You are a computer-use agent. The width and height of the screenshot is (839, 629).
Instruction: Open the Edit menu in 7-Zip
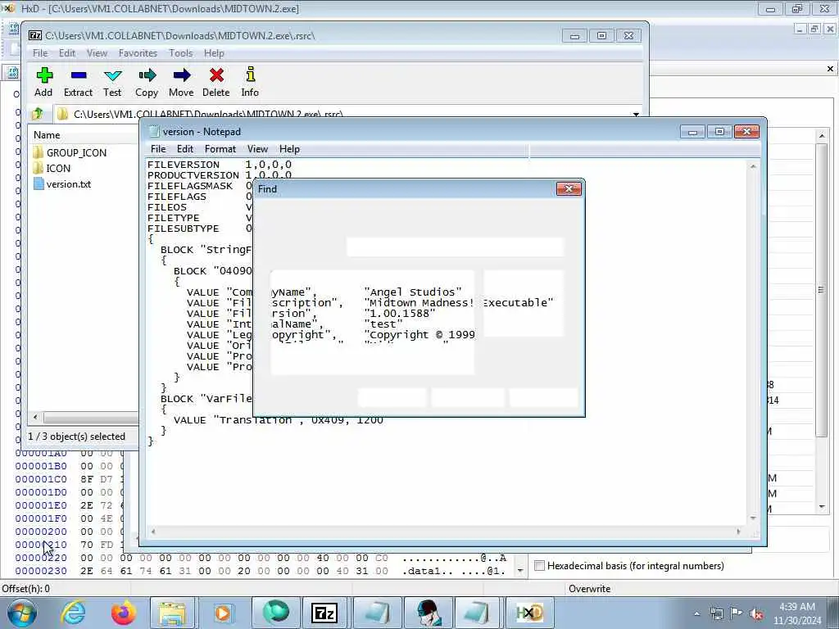click(x=67, y=53)
